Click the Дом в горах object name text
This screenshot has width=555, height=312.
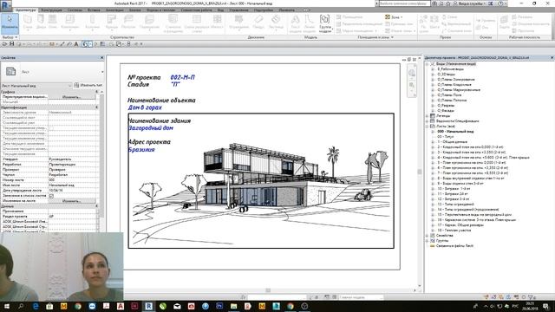[x=145, y=107]
